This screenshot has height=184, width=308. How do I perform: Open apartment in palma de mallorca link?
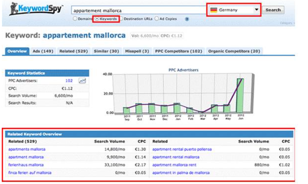(x=181, y=173)
